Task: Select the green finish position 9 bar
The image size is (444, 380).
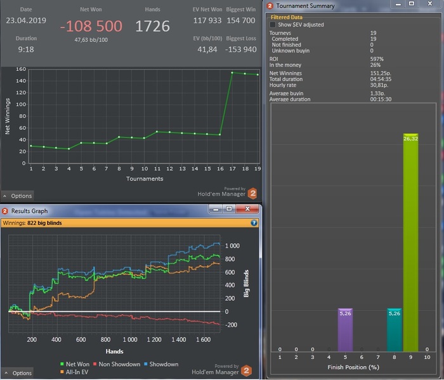Action: (x=410, y=243)
